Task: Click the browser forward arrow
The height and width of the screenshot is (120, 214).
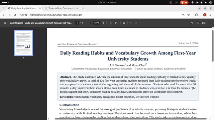Action: (9, 15)
